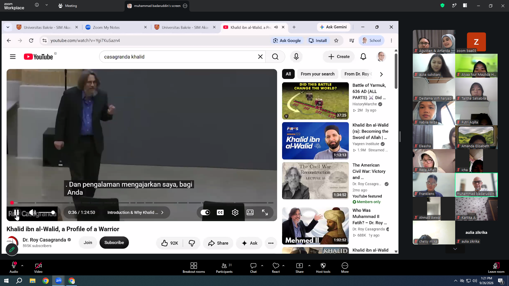Expand Zoom Audio options arrow
This screenshot has width=509, height=286.
pos(22,265)
